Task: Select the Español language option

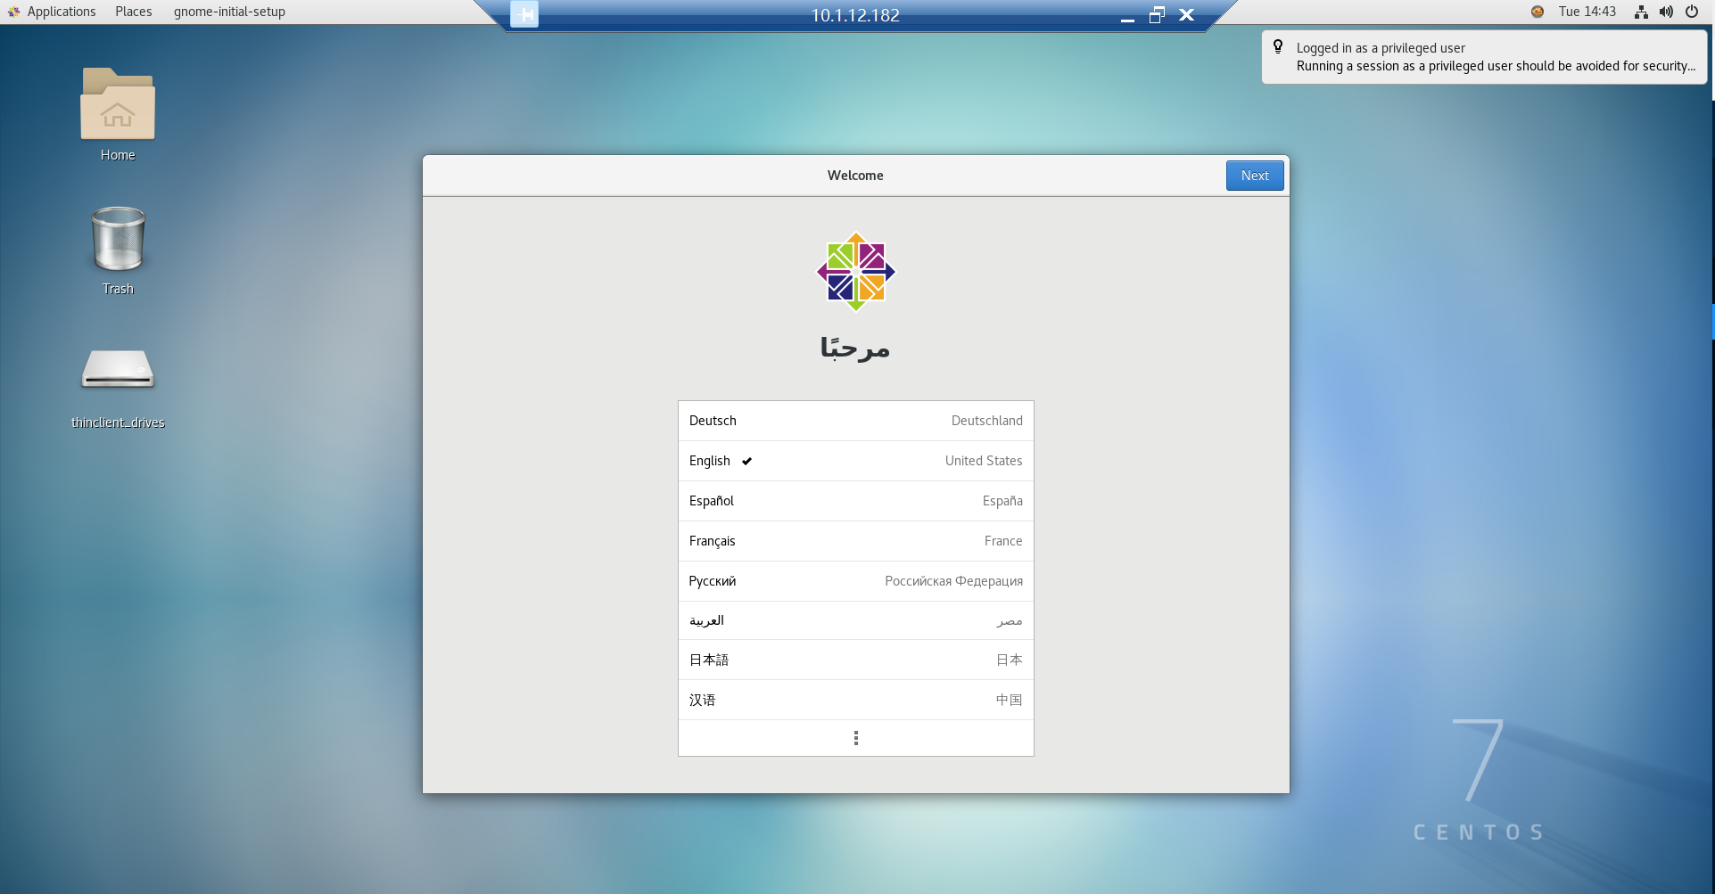Action: 854,500
